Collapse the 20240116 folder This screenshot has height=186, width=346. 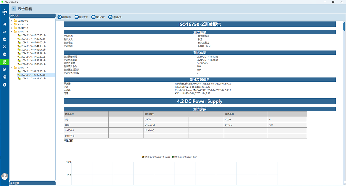(x=11, y=32)
